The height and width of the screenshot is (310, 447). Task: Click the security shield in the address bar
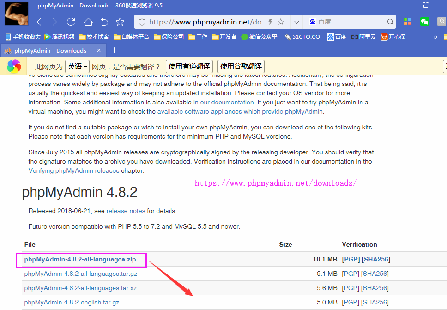pos(142,22)
